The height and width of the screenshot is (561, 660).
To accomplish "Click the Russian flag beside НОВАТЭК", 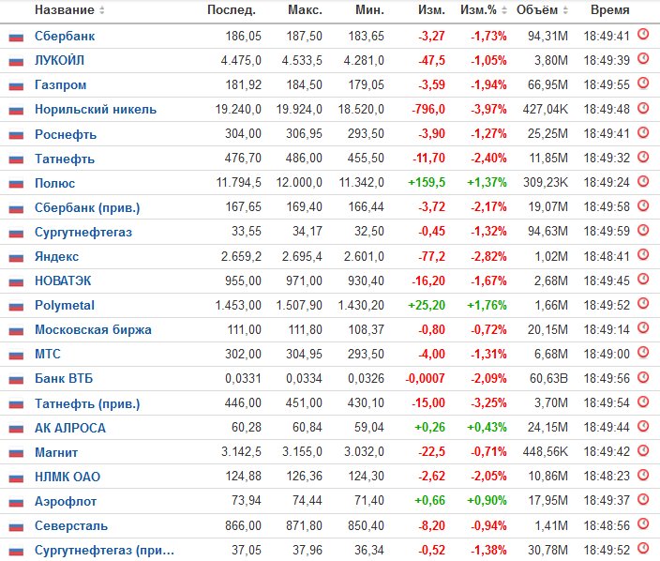I will [x=16, y=281].
